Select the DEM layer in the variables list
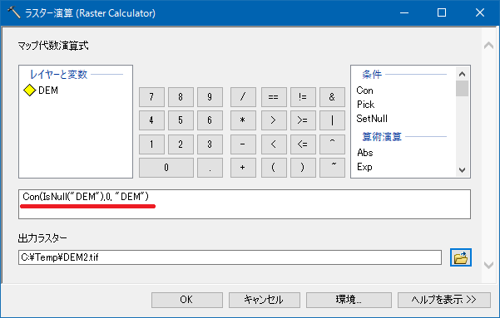The image size is (500, 318). point(41,91)
